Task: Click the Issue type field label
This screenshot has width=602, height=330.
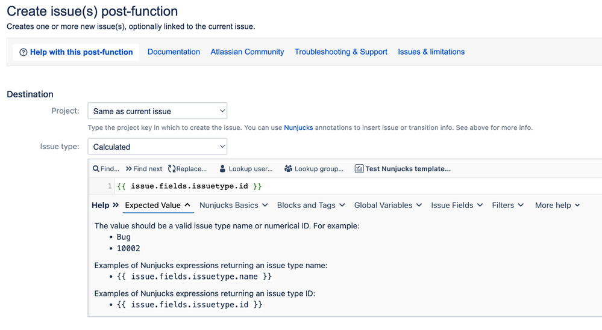Action: pyautogui.click(x=60, y=146)
